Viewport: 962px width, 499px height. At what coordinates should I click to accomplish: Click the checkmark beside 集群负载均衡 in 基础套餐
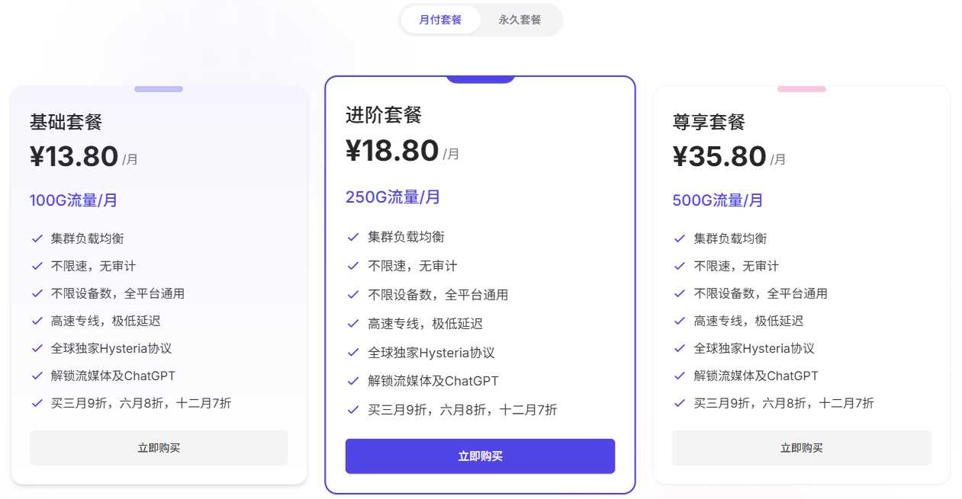(x=37, y=238)
